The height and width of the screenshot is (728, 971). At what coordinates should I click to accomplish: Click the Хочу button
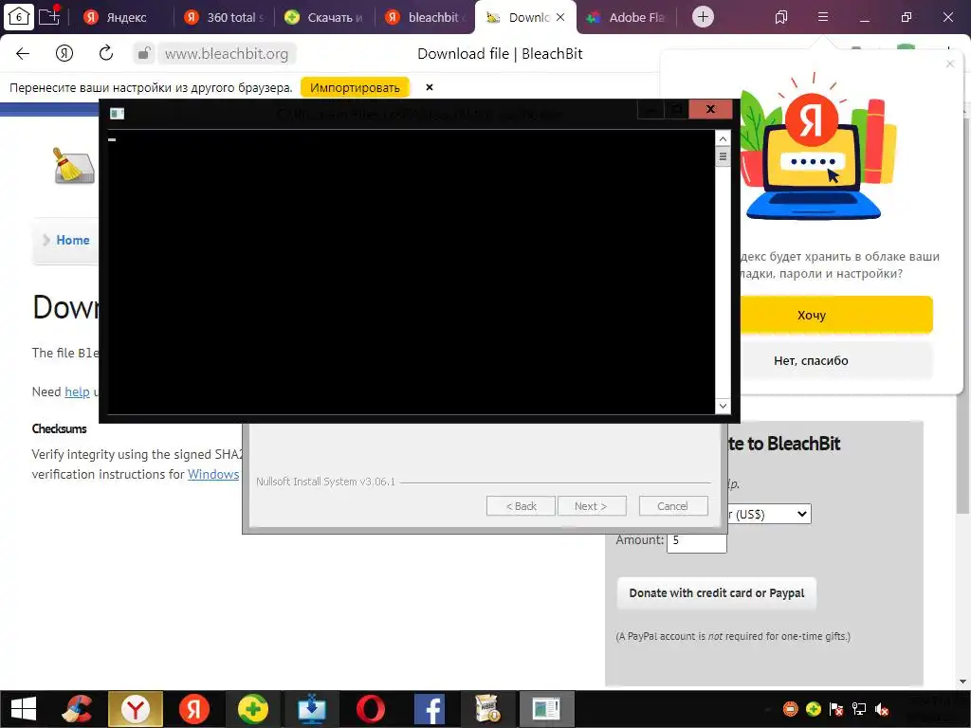835,315
